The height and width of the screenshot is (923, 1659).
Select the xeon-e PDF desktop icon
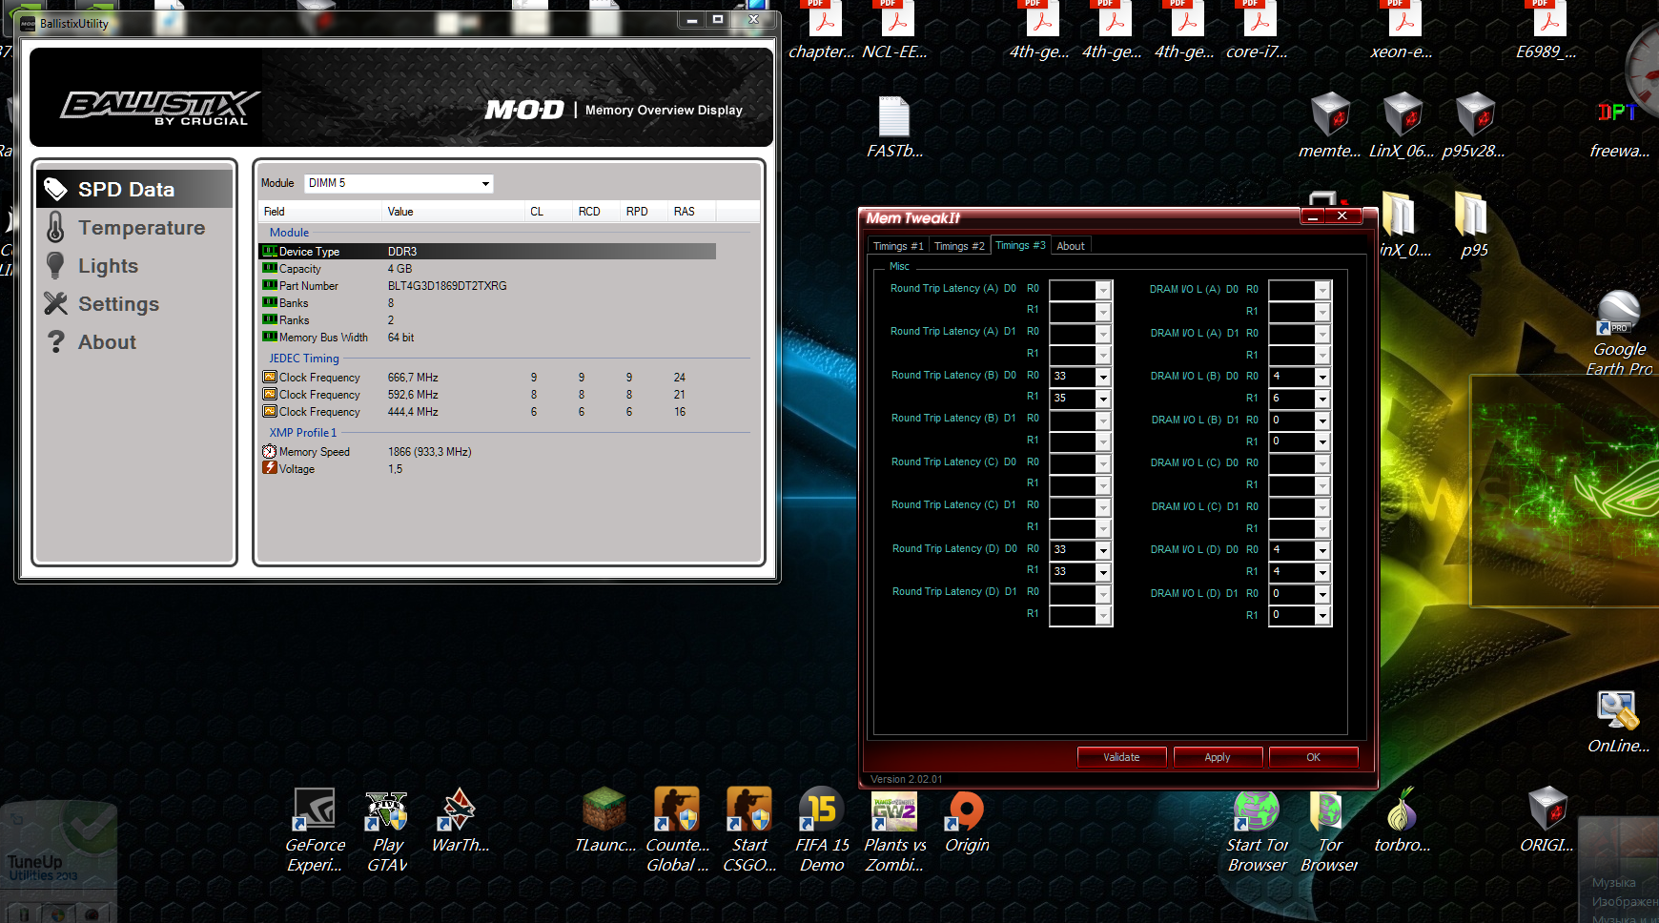coord(1402,31)
